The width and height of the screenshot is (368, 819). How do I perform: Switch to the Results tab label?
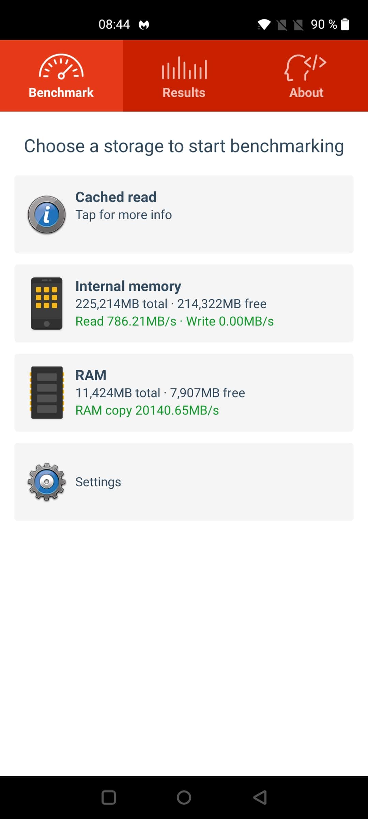pos(184,92)
